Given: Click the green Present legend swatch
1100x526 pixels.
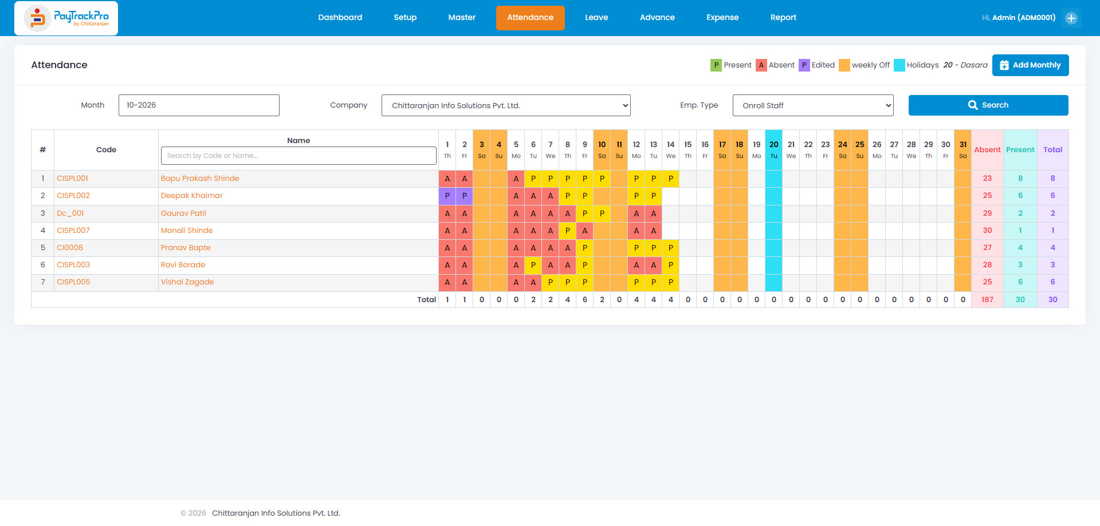Looking at the screenshot, I should point(716,65).
